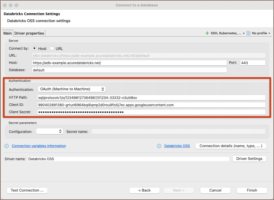This screenshot has height=200, width=274.
Task: Click the Finish button
Action: [252, 190]
